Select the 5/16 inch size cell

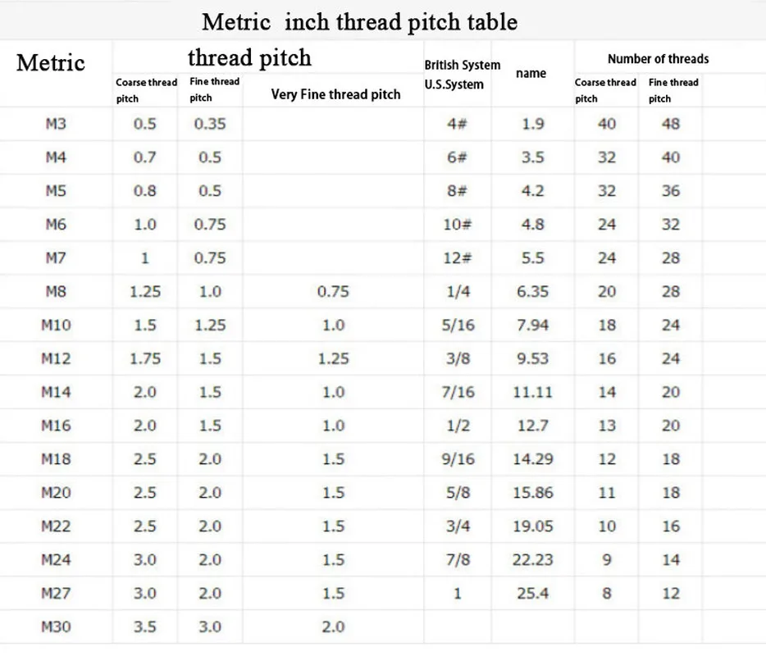click(458, 325)
